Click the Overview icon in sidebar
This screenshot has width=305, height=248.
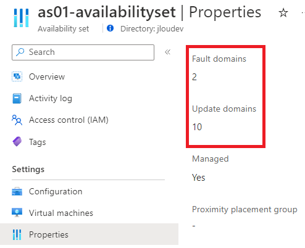(x=17, y=76)
